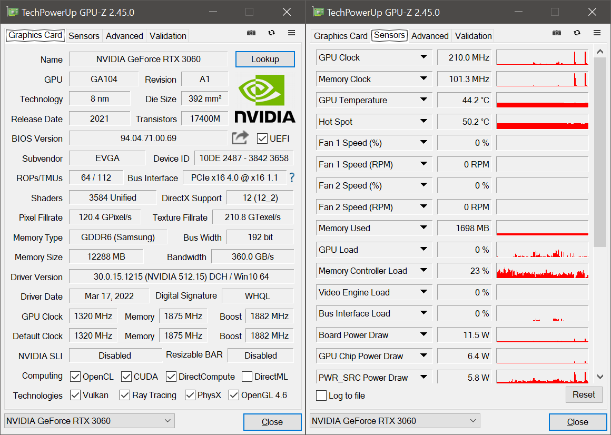This screenshot has width=611, height=435.
Task: Open the Video Engine Load dropdown
Action: pyautogui.click(x=423, y=292)
